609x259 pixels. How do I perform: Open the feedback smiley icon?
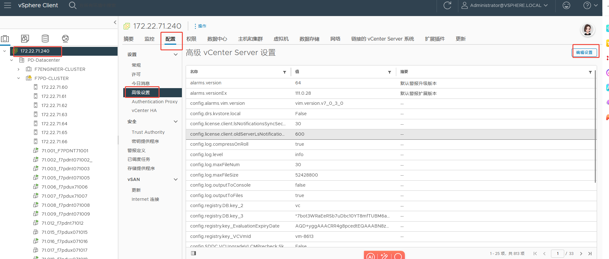566,5
